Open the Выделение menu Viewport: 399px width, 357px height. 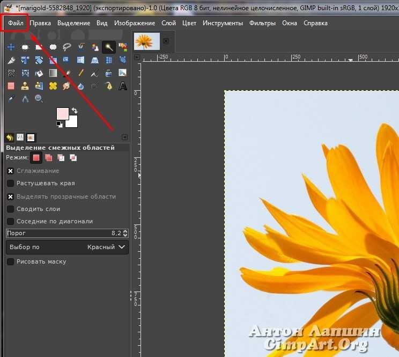(x=74, y=23)
